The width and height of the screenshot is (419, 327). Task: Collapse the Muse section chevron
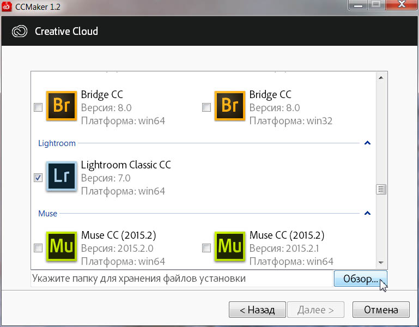click(x=367, y=213)
